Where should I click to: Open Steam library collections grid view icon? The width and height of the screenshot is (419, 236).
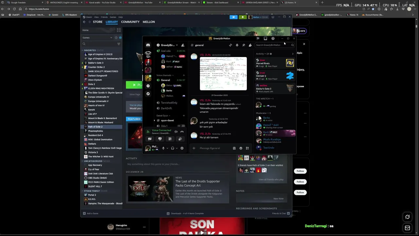(x=118, y=30)
